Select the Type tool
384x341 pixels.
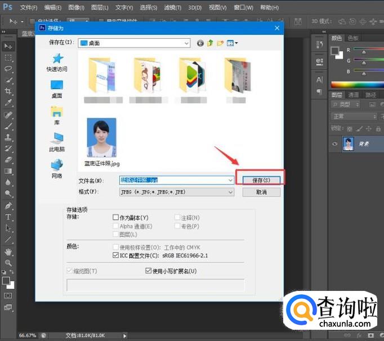pos(8,217)
